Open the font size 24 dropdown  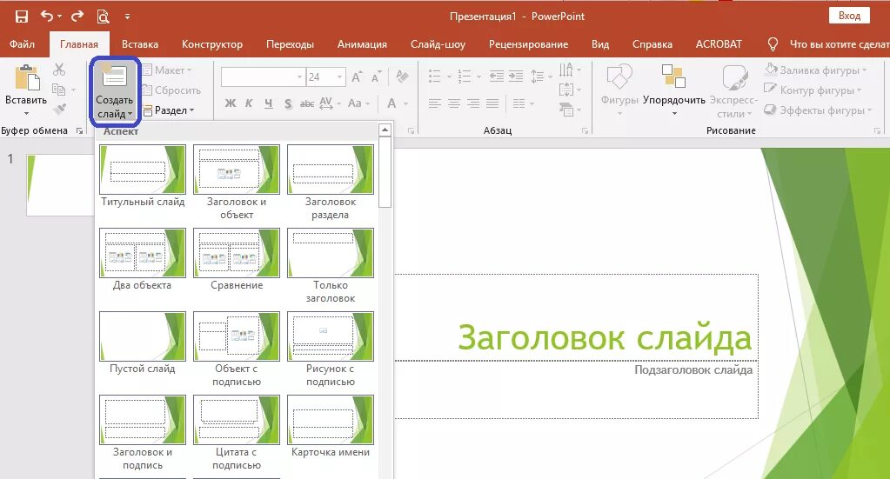[x=339, y=77]
